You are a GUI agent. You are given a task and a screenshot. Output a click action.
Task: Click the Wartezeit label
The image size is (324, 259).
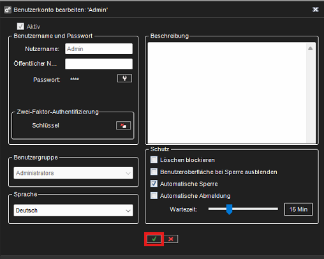(x=183, y=209)
